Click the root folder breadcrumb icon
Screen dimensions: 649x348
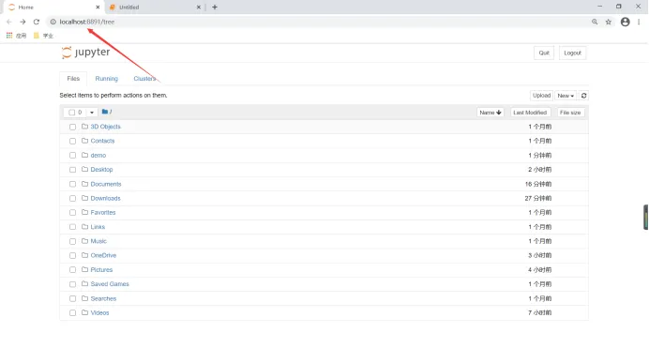coord(105,112)
